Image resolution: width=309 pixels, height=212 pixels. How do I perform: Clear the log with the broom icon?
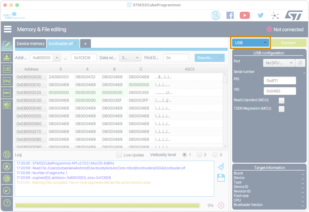click(x=221, y=166)
